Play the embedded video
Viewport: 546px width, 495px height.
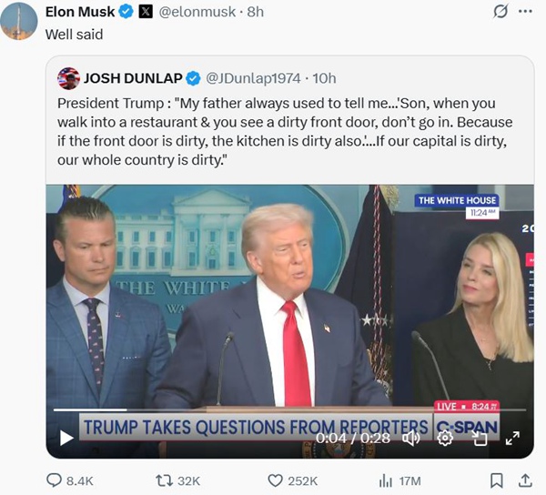click(x=66, y=438)
